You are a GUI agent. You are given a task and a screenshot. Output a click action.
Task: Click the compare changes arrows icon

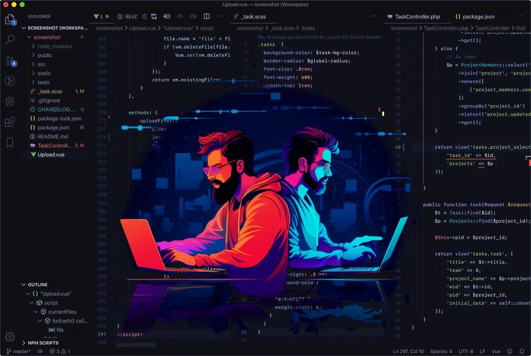coord(154,16)
